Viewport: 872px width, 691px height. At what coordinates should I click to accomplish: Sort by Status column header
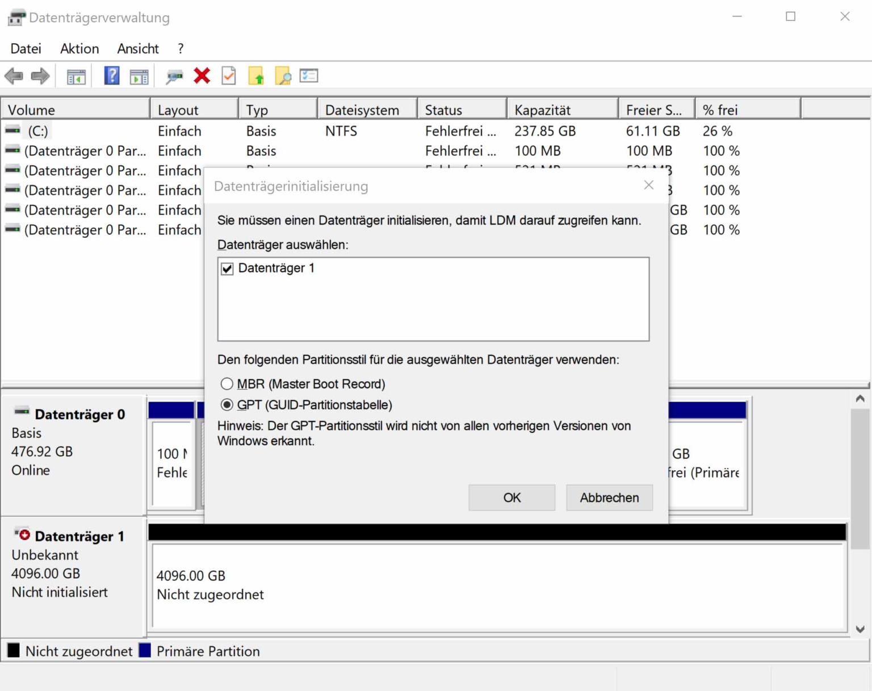click(462, 109)
